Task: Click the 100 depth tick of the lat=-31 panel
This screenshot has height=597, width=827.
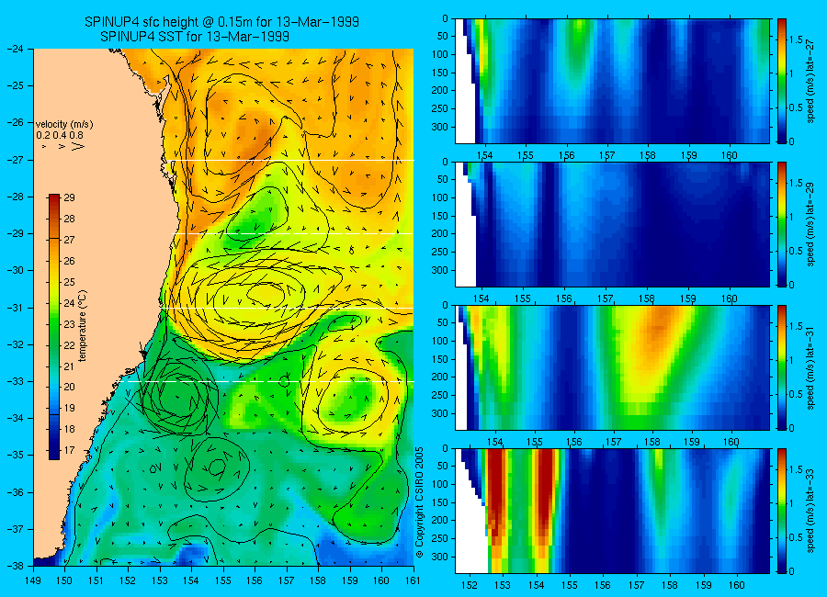Action: point(440,342)
